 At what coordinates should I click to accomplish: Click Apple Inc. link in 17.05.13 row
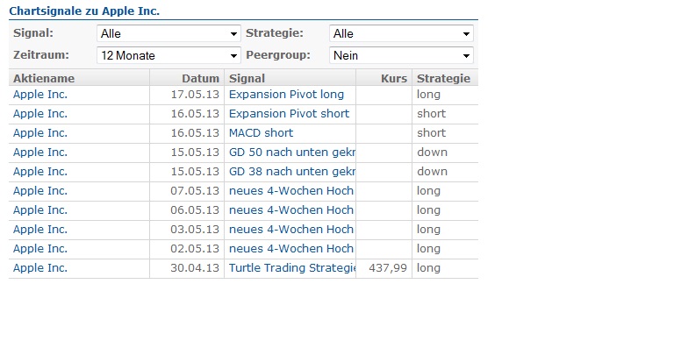(40, 94)
